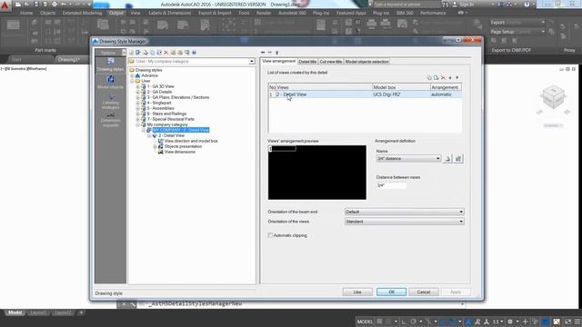Open the Labels & Dimensions ribbon tab
The image size is (582, 327).
[x=170, y=13]
